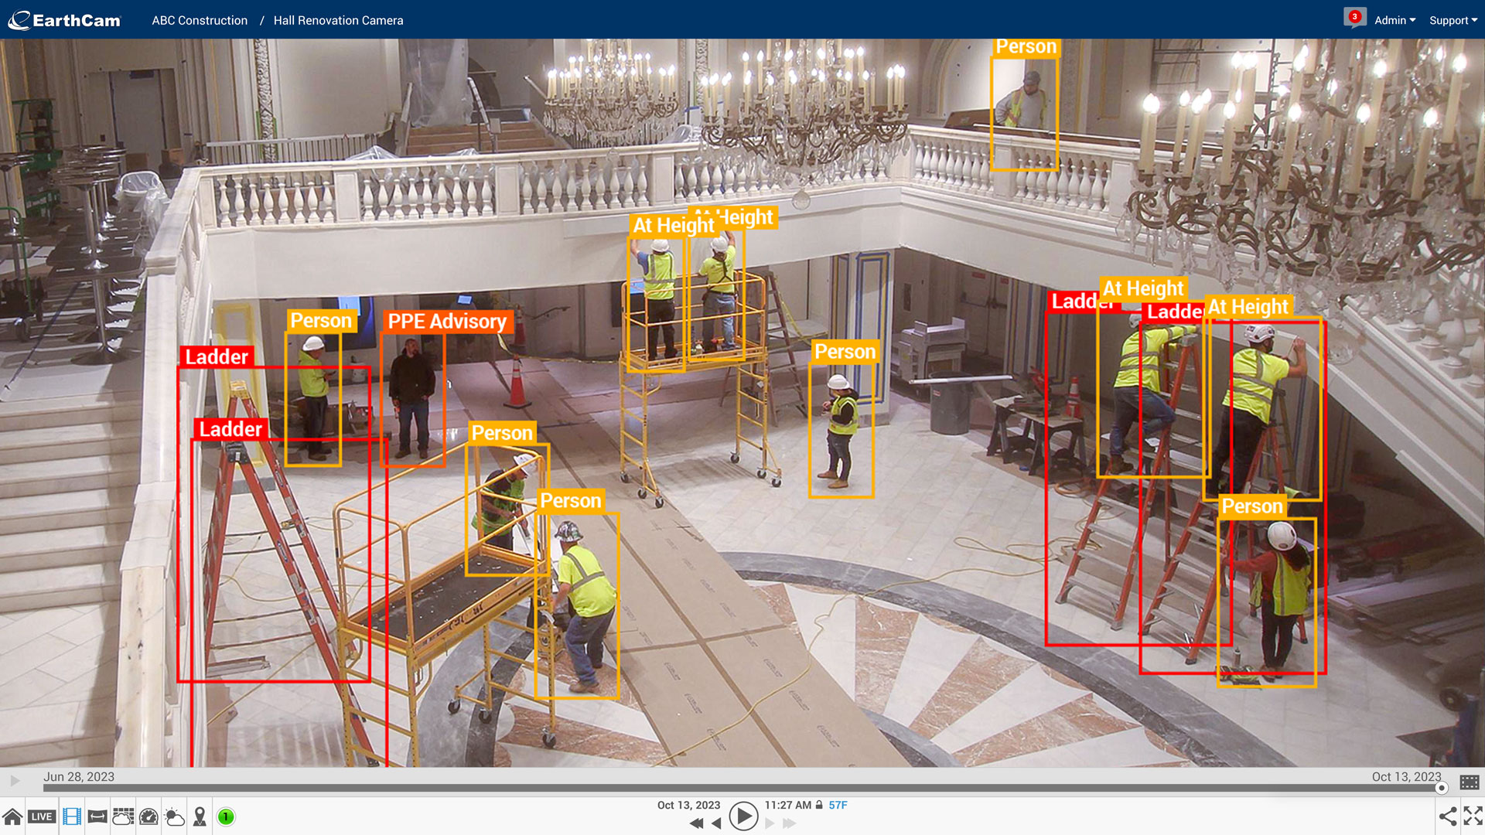
Task: Toggle the time lock icon
Action: 819,805
